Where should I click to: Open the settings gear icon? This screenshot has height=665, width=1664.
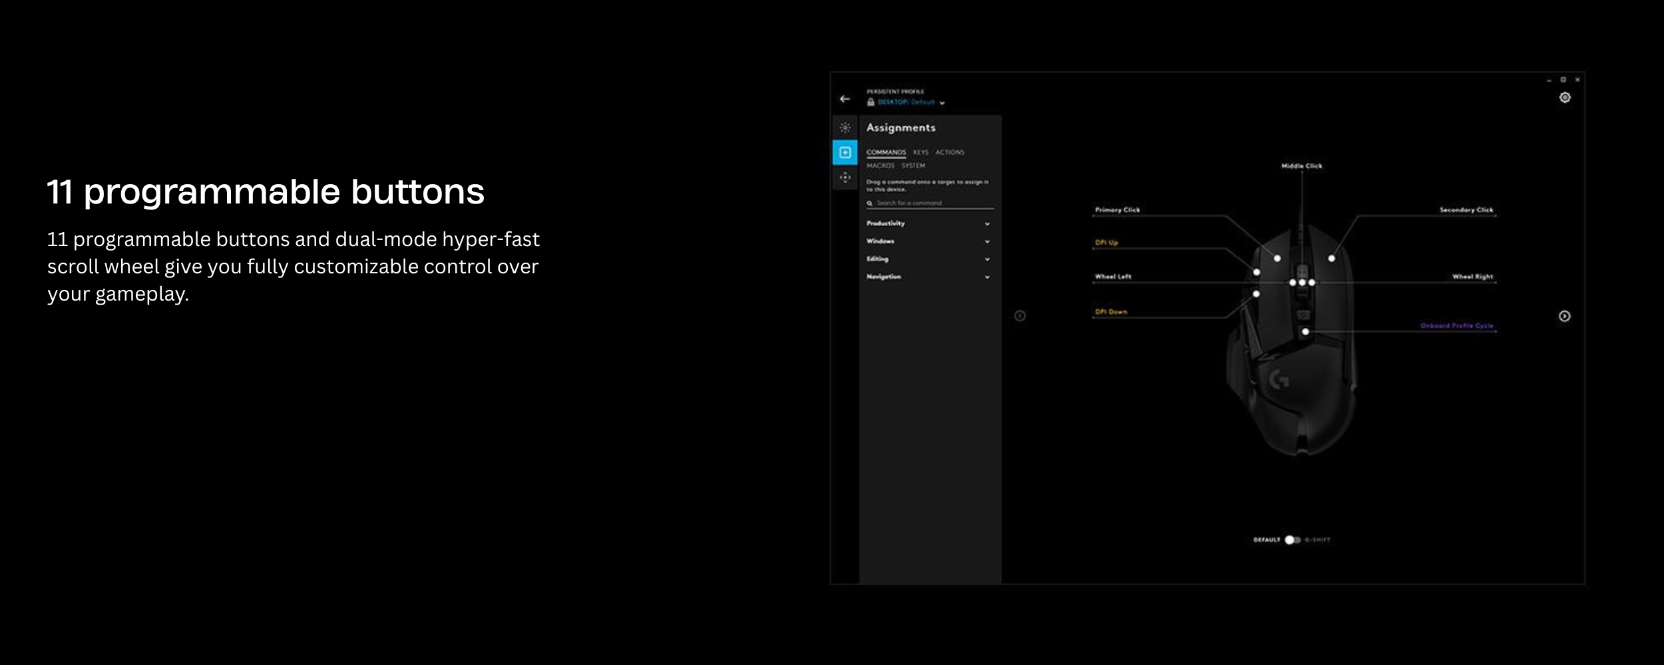tap(1565, 98)
